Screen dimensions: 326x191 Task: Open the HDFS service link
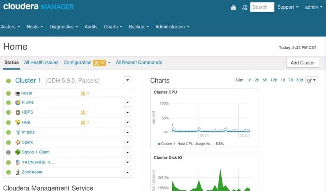(28, 112)
